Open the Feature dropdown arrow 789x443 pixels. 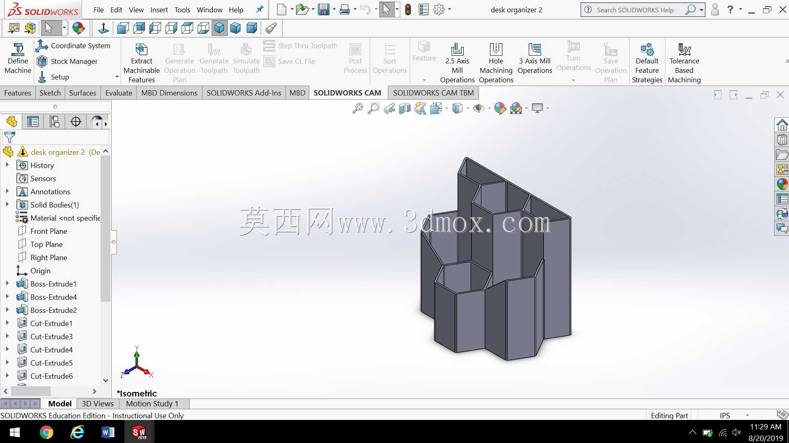tap(424, 80)
